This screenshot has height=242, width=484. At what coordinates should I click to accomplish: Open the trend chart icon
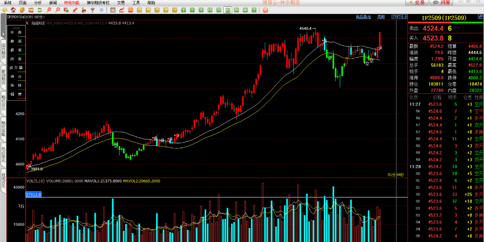click(122, 10)
